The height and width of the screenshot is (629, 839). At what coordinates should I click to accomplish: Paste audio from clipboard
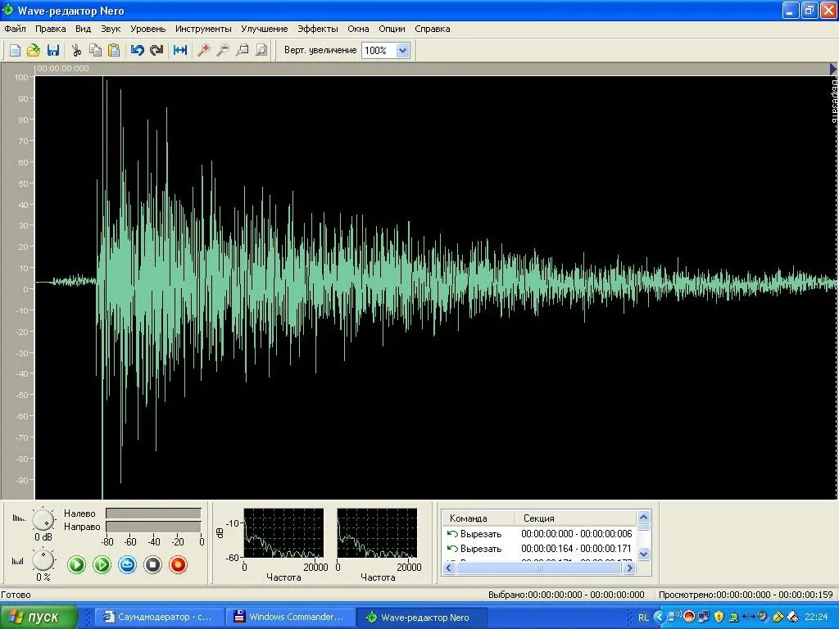[x=112, y=50]
